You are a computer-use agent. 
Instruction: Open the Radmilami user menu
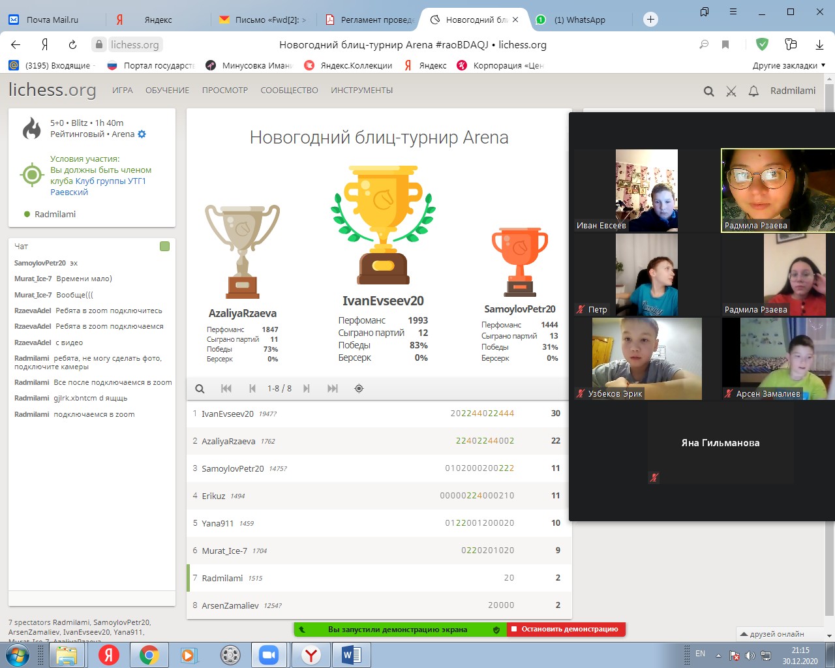pyautogui.click(x=793, y=91)
